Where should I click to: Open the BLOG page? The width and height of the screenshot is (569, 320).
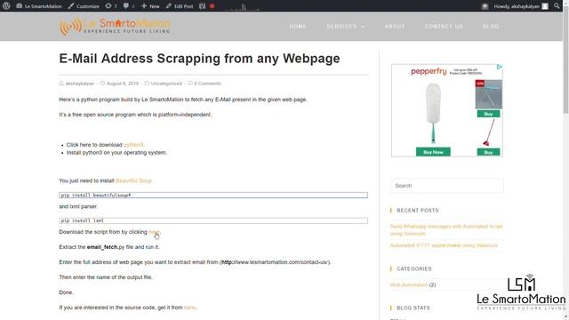coord(490,27)
